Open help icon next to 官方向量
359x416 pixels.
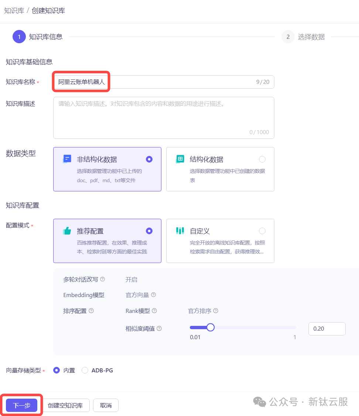coord(154,295)
